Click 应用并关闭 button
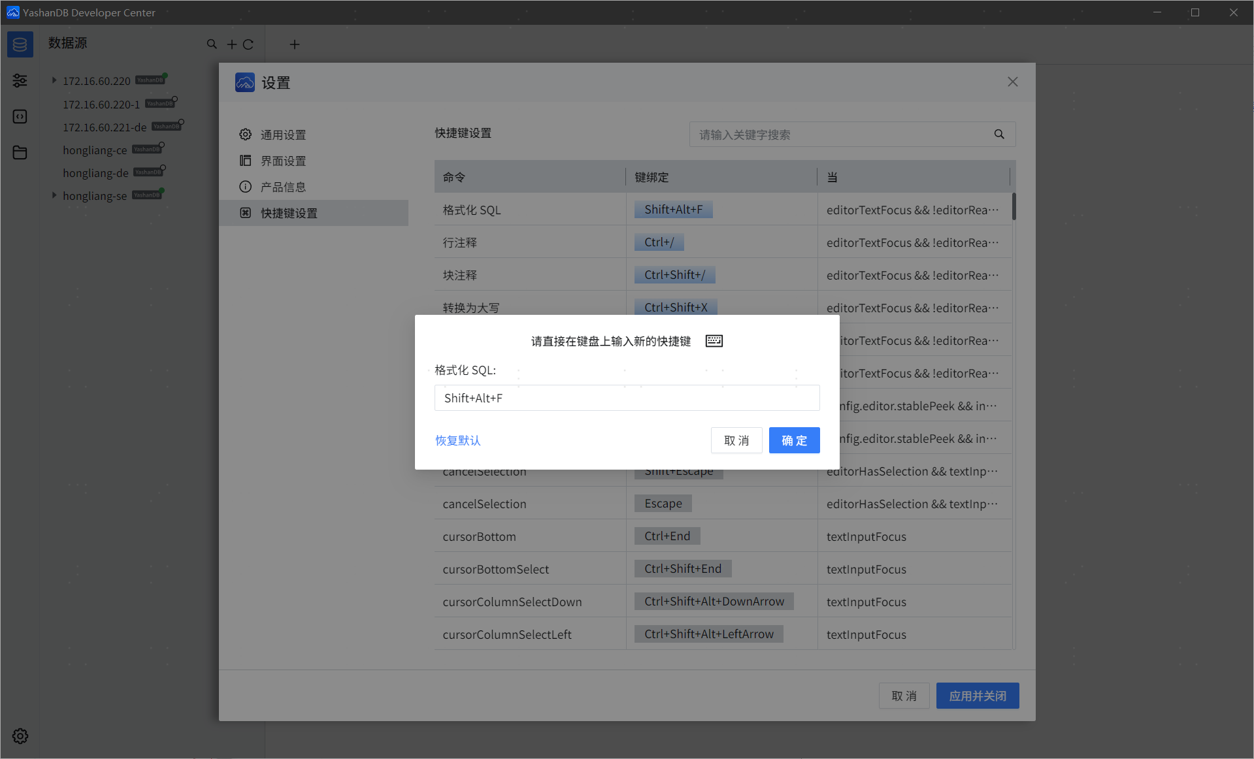 click(977, 696)
